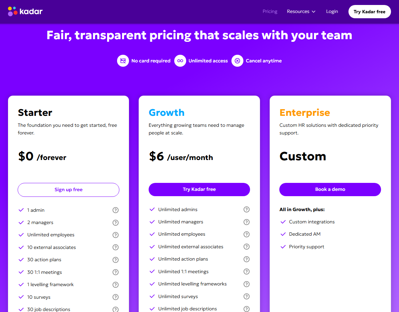This screenshot has height=312, width=399.
Task: Click help icon beside 'Unlimited 1:1 meetings'
Action: point(246,272)
